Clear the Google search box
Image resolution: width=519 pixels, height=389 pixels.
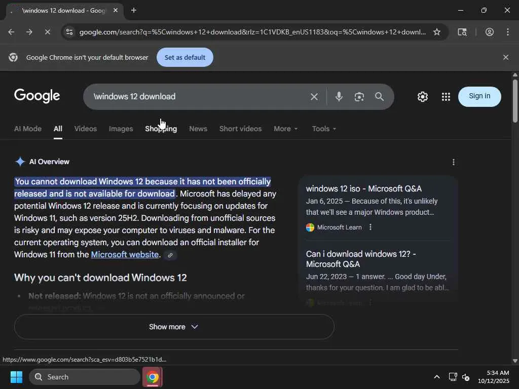(314, 97)
